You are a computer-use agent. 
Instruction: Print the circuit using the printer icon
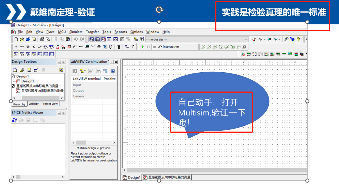point(42,39)
